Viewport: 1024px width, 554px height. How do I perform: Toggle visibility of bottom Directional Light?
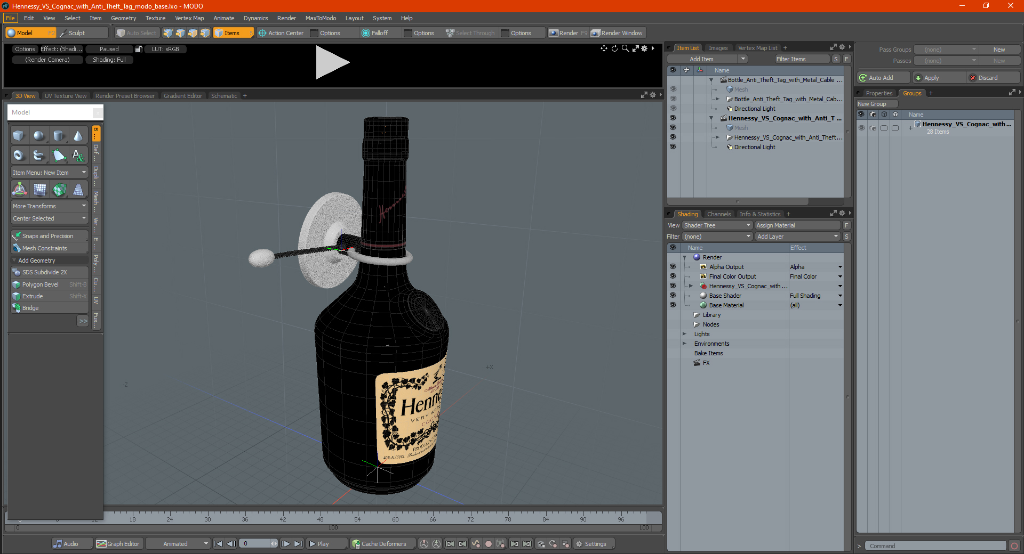[673, 147]
